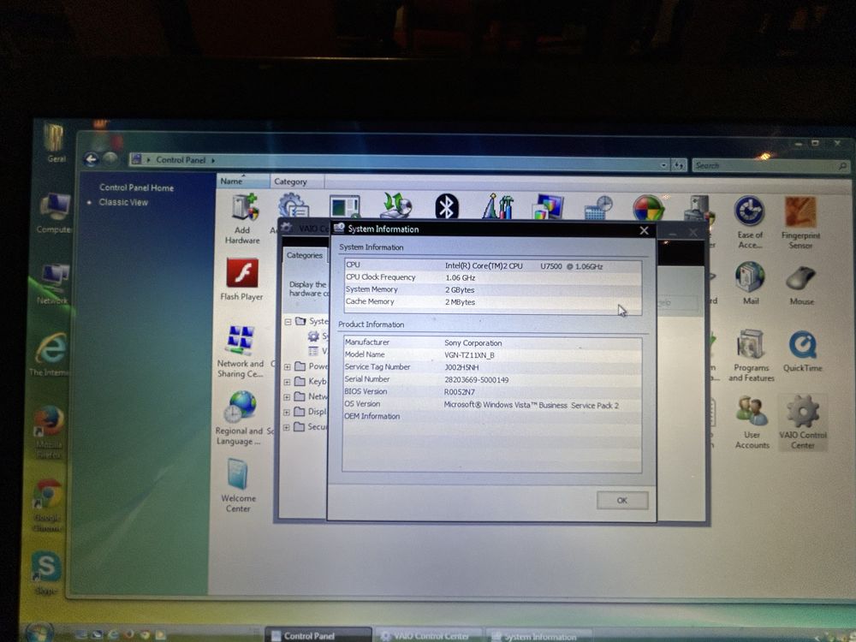Select Serial Number 28203669-5000149 row
This screenshot has height=642, width=856.
[x=492, y=379]
